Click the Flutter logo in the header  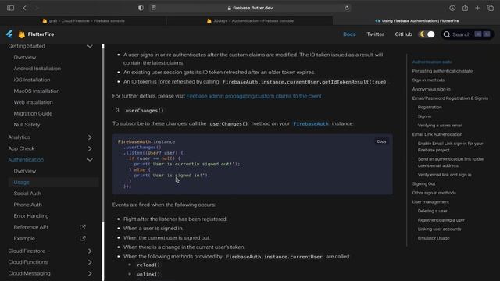(9, 34)
